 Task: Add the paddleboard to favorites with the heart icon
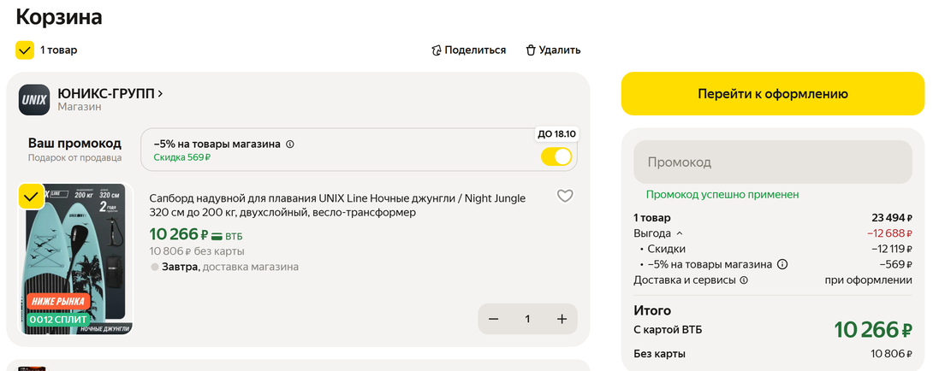click(565, 196)
